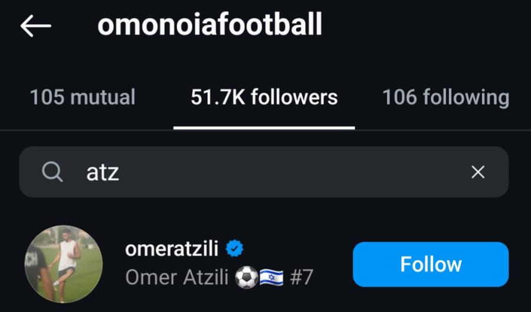The image size is (531, 312).
Task: Tap the blue verified badge on omeratzili
Action: point(235,249)
